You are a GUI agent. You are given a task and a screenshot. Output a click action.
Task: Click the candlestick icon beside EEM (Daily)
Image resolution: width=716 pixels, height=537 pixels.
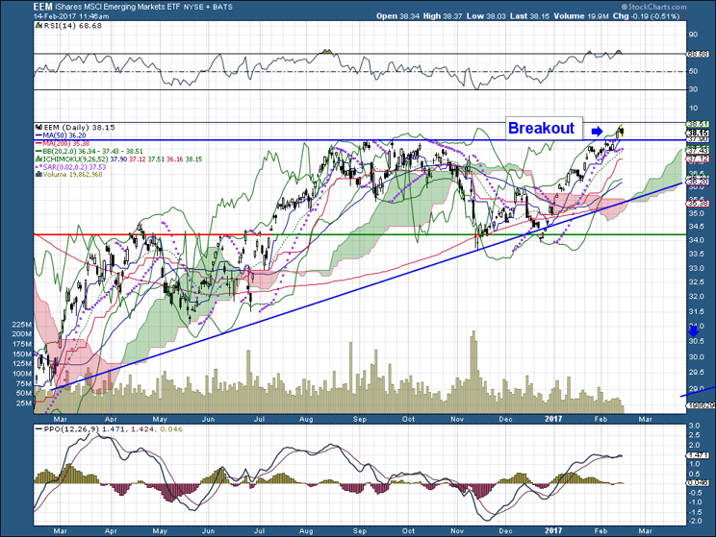pyautogui.click(x=38, y=128)
